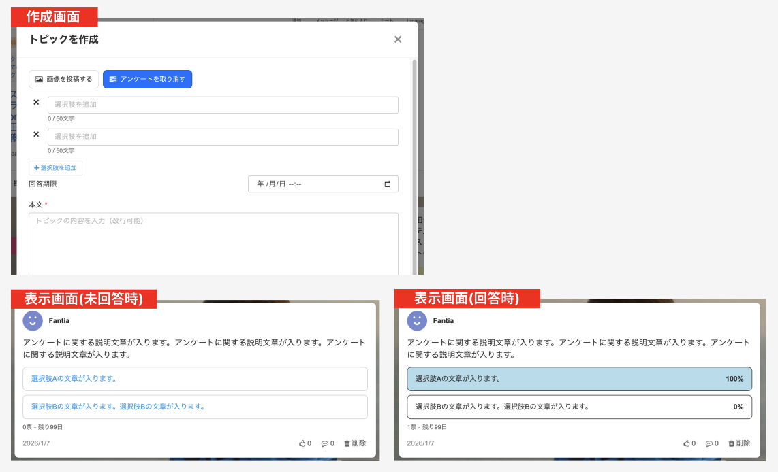
Task: Remove the first poll choice with X
Action: point(36,103)
